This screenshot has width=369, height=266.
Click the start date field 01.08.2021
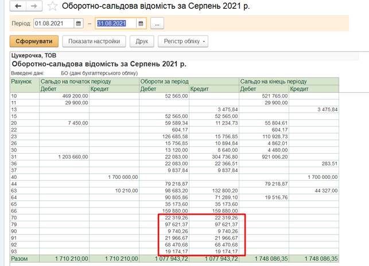coord(54,24)
